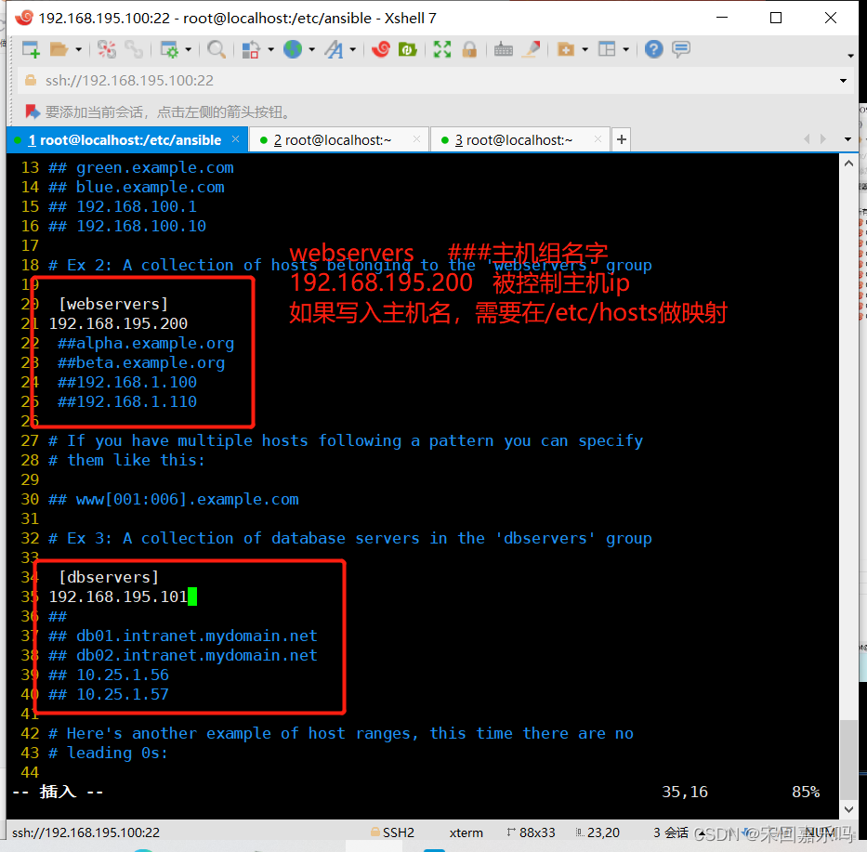Image resolution: width=867 pixels, height=852 pixels.
Task: Open the Find magnifier tool
Action: tap(217, 50)
